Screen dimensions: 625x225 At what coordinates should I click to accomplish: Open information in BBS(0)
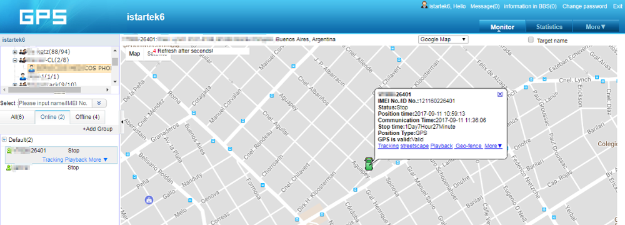point(530,6)
